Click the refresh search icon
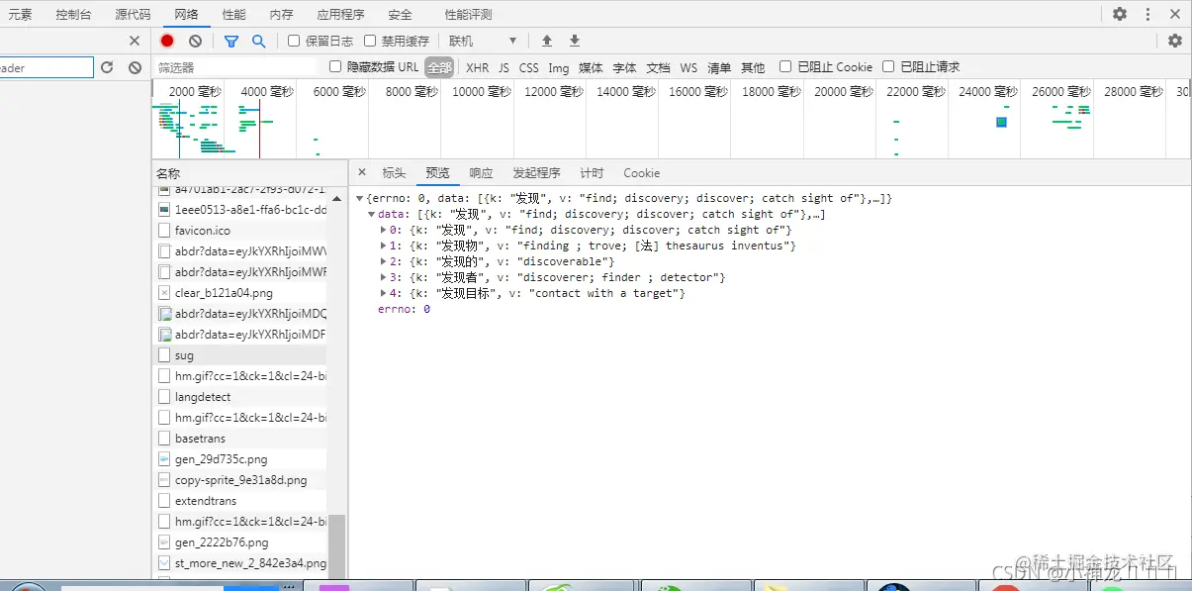Screen dimensions: 1192x591 pyautogui.click(x=107, y=67)
